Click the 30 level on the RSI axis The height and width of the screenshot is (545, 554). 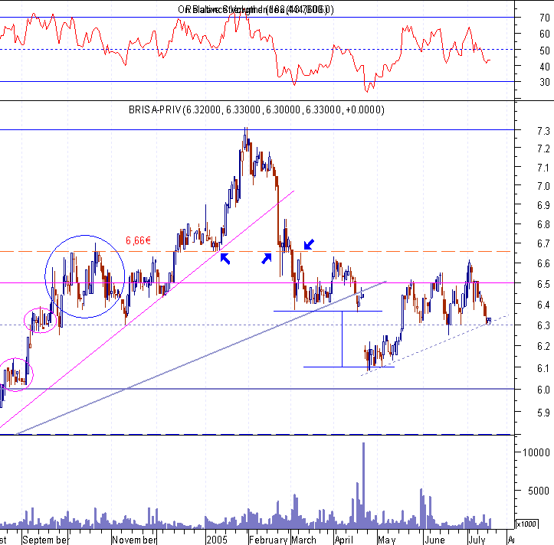[545, 82]
